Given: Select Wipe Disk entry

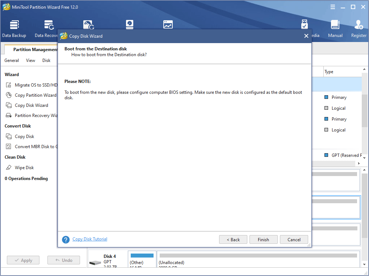Looking at the screenshot, I should tap(20, 168).
